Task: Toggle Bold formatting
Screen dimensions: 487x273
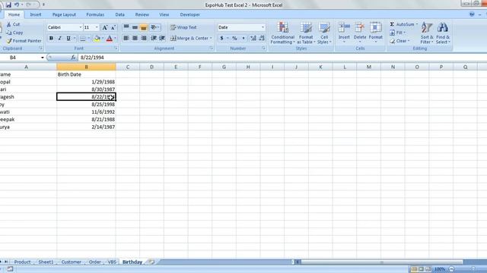Action: tap(51, 39)
